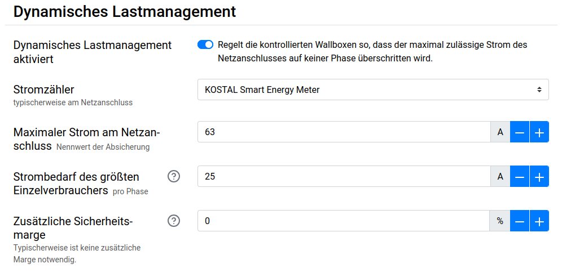Click the Stromzähler label text

[44, 90]
